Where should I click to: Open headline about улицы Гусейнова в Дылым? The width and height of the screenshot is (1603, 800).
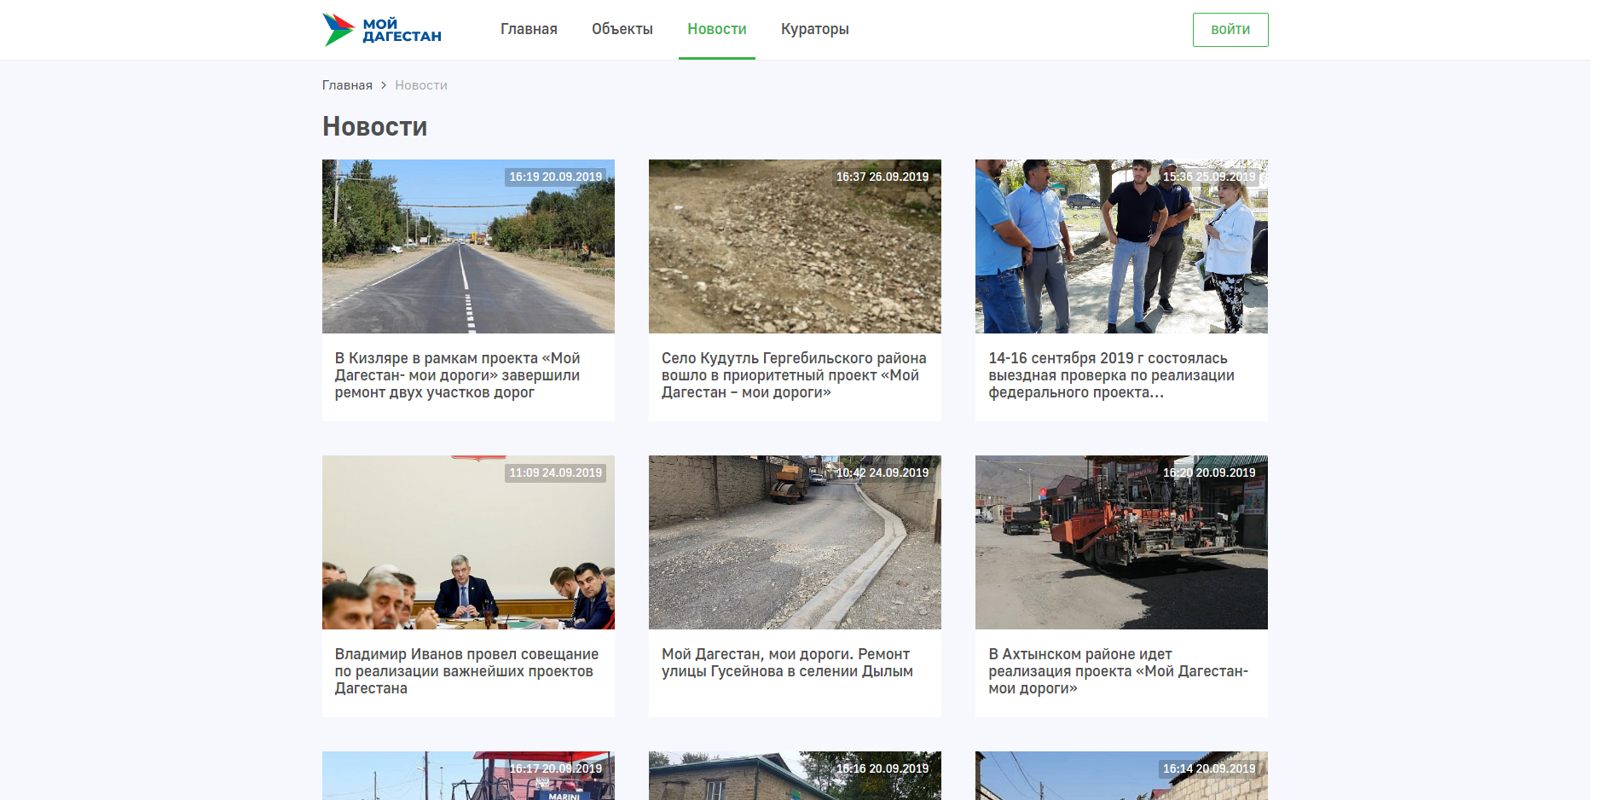point(787,663)
